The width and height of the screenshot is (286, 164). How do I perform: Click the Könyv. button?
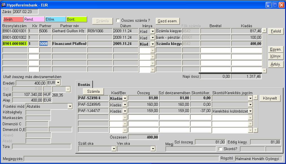pyautogui.click(x=276, y=56)
